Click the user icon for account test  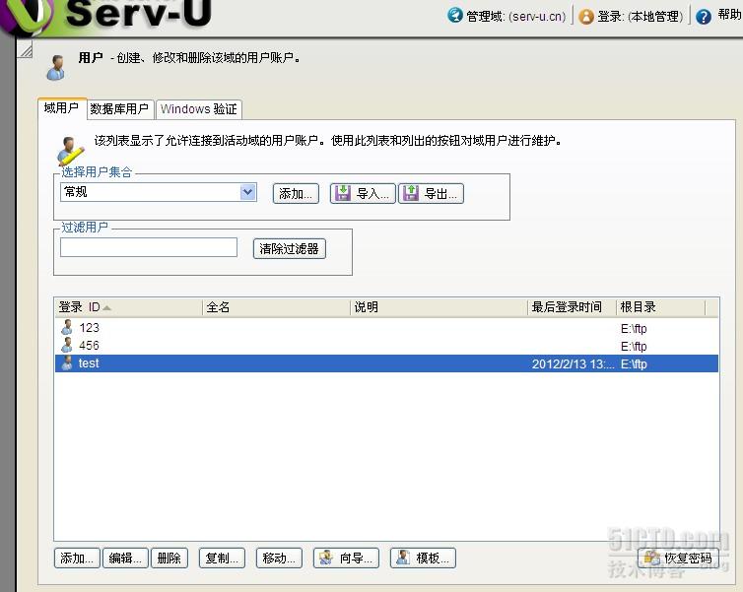point(67,363)
